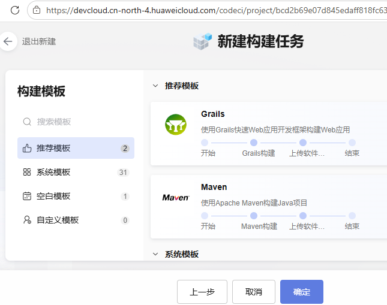387x305 pixels.
Task: Click the count badge 31 on 系统模板
Action: 123,173
